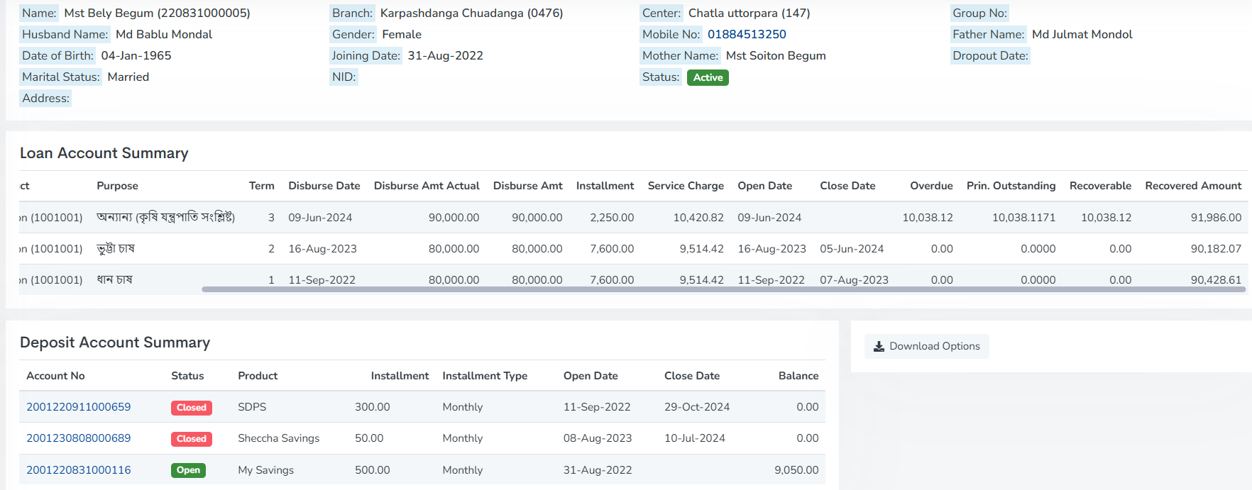Click the marital status value Married

tap(128, 77)
